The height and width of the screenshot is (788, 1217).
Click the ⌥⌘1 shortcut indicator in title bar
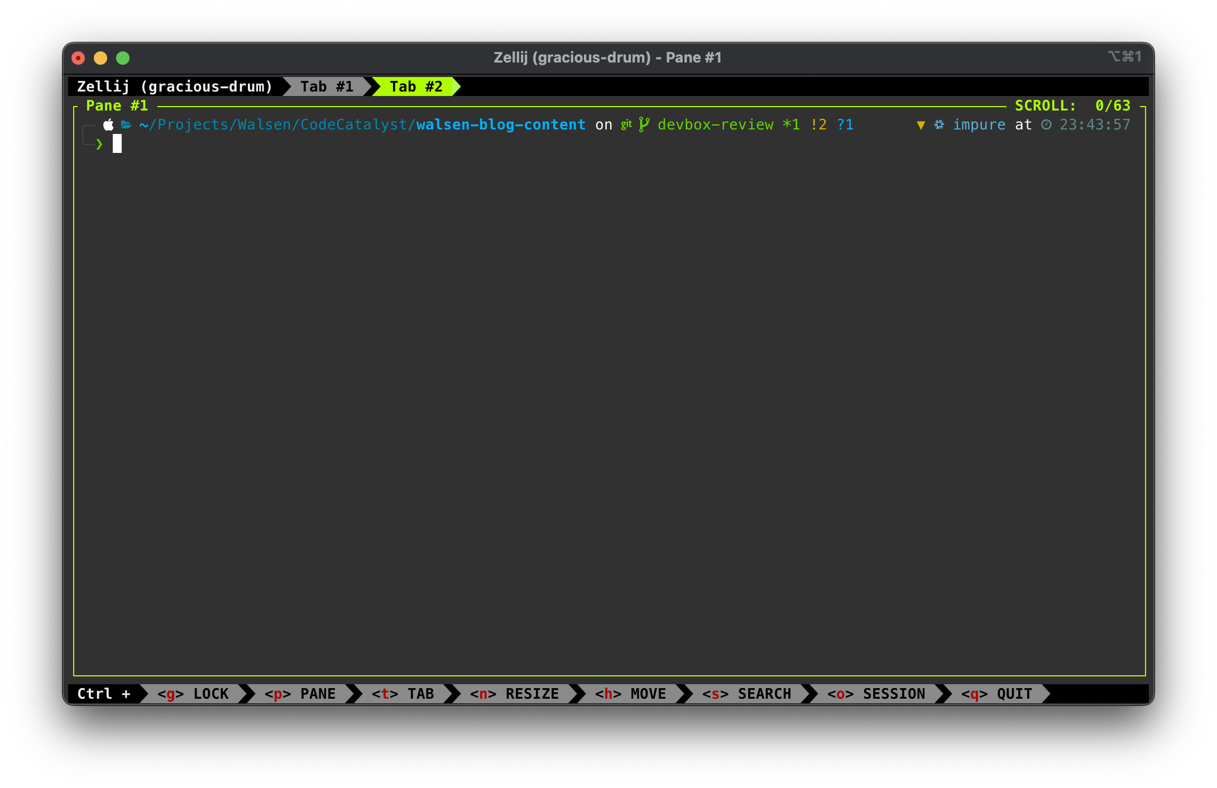click(1124, 56)
